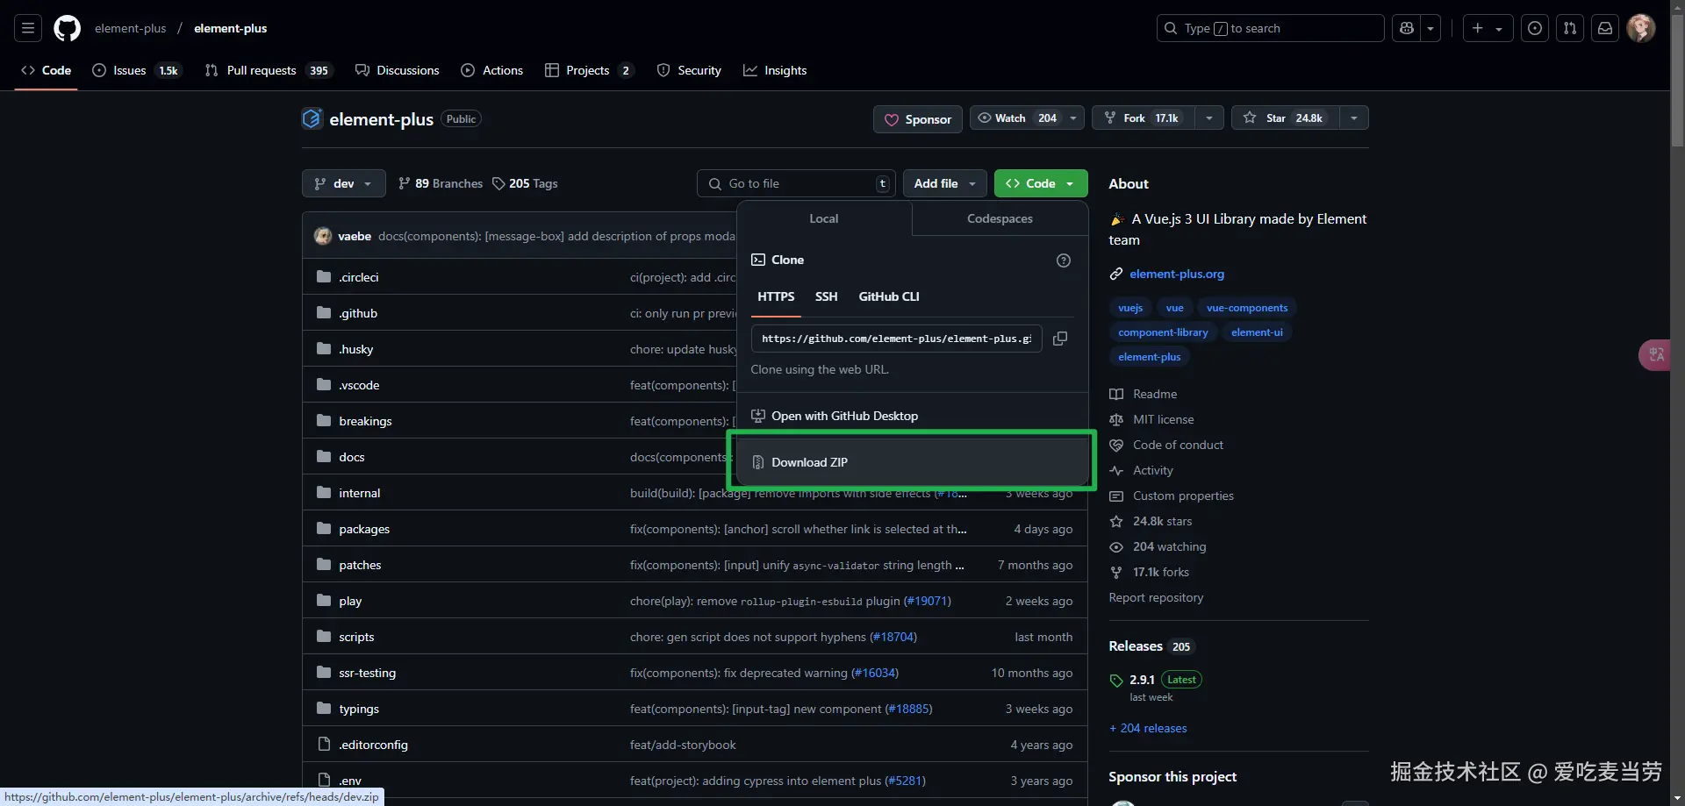Screen dimensions: 1685x806
Task: Open the MIT license link
Action: click(x=1164, y=419)
